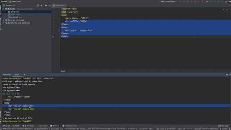
Task: Click the <meta charset> line in editor
Action: (77, 18)
